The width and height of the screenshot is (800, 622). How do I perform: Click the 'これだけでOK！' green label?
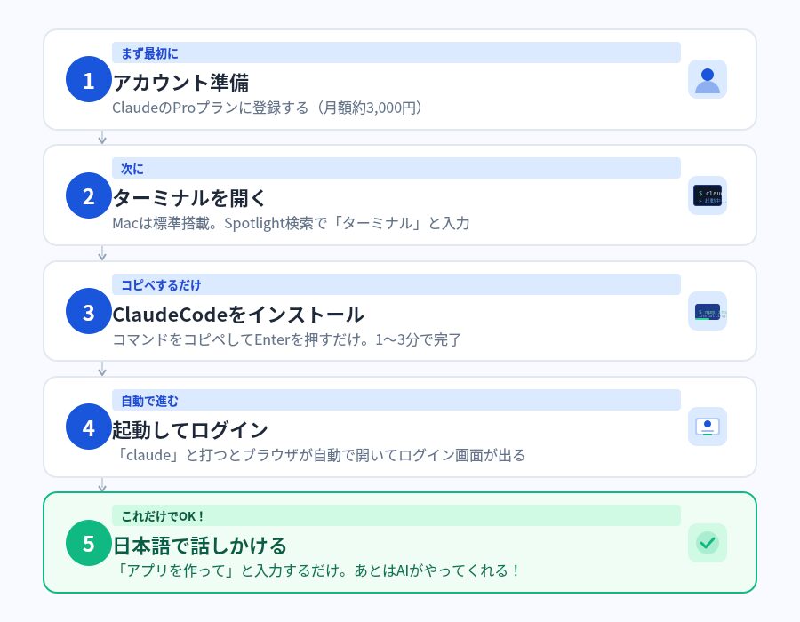163,515
